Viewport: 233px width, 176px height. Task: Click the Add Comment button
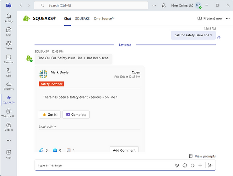124,150
